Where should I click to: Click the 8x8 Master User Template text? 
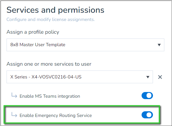click(38, 45)
